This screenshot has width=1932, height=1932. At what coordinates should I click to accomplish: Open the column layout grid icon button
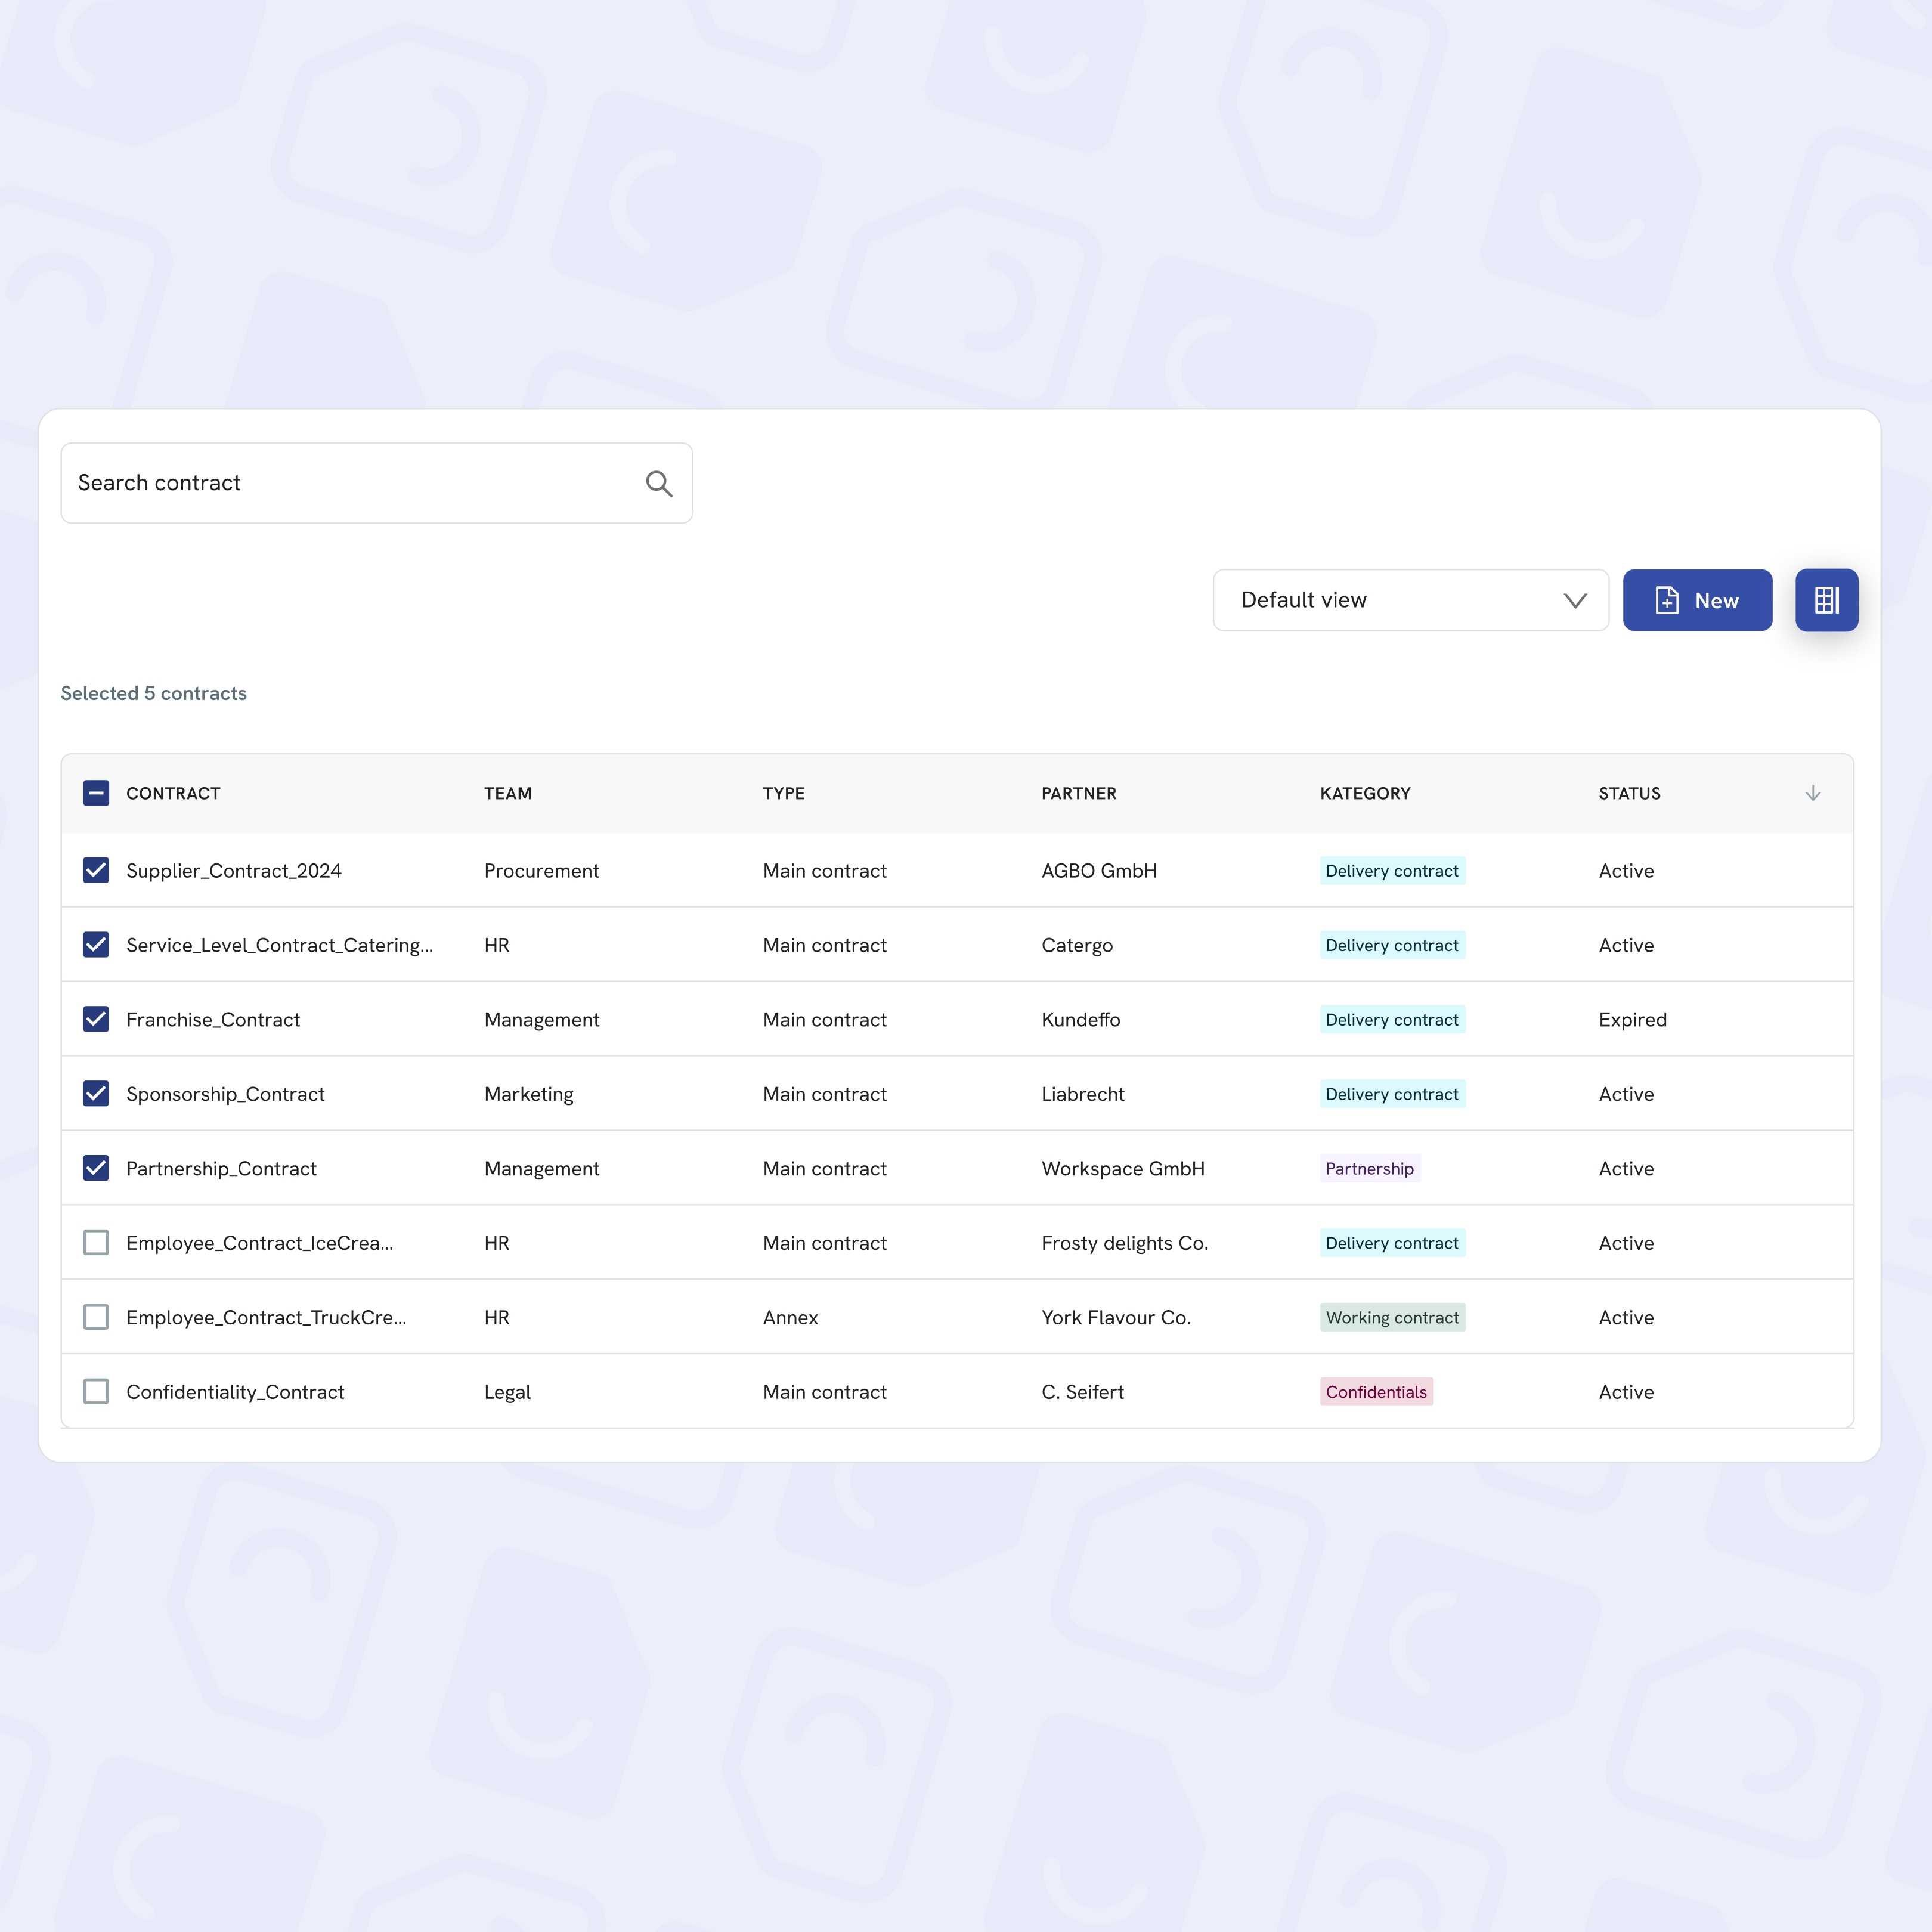click(1826, 600)
